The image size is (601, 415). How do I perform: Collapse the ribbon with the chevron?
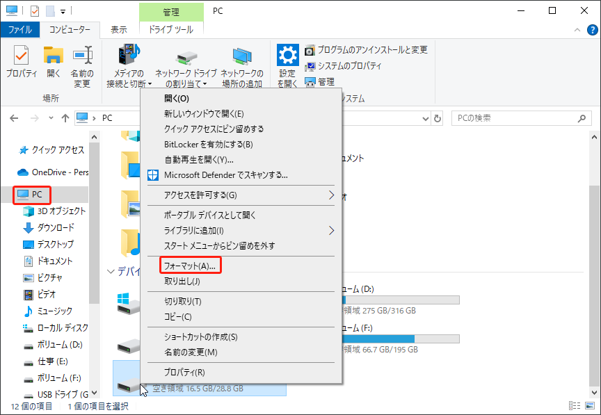coord(577,30)
